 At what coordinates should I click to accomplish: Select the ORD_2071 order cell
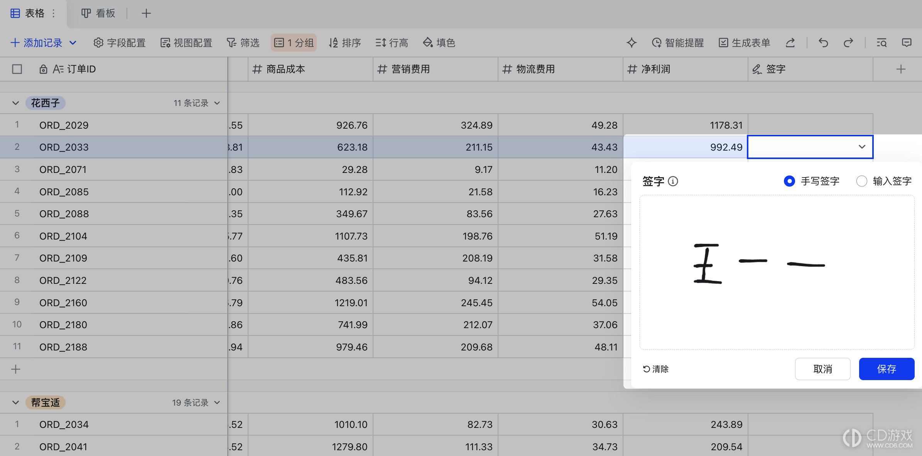click(x=131, y=169)
